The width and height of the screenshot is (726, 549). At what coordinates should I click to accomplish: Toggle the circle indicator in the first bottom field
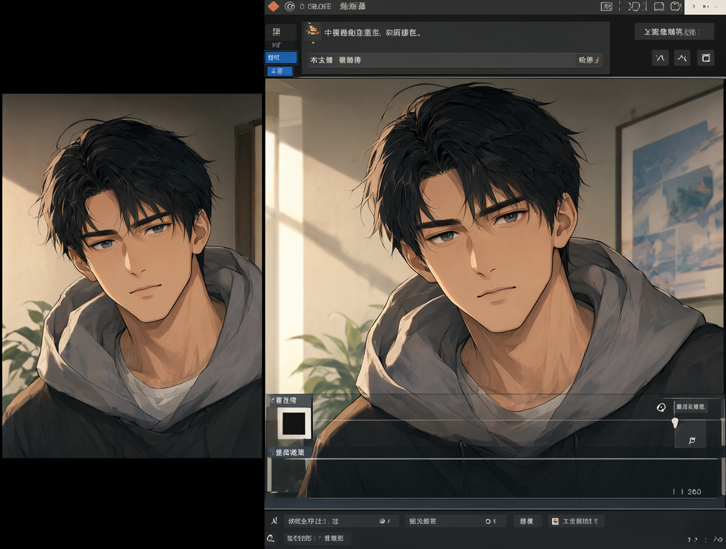pyautogui.click(x=383, y=521)
